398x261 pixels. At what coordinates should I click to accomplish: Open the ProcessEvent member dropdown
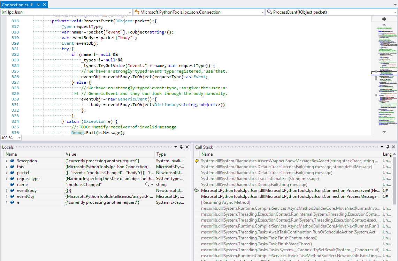[x=395, y=12]
